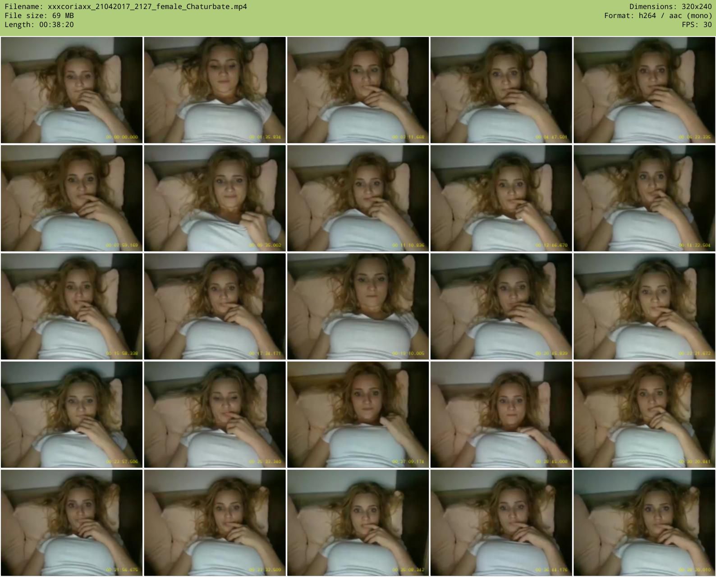
Task: Open the thumbnail stamped 00:14:22.504
Action: point(644,198)
